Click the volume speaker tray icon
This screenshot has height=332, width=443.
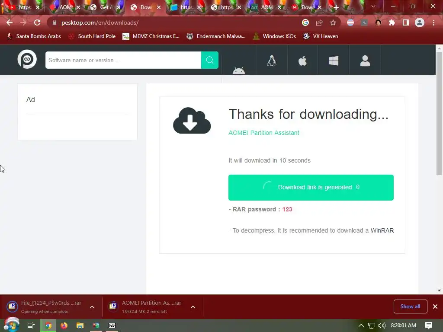(382, 326)
